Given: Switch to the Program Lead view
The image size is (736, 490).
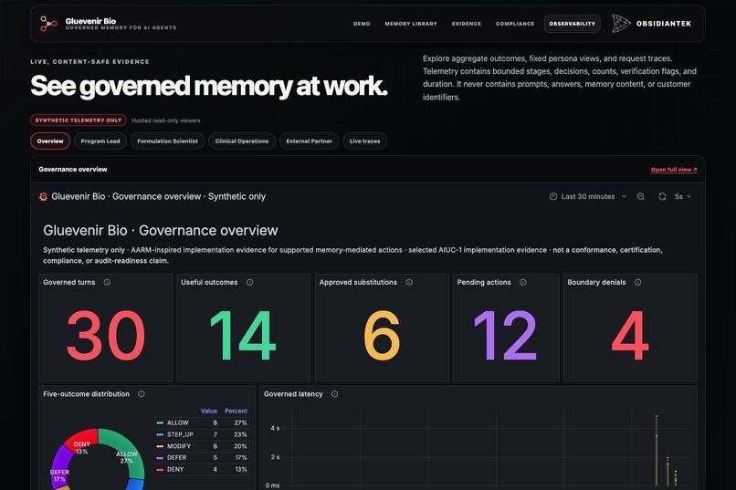Looking at the screenshot, I should point(100,141).
